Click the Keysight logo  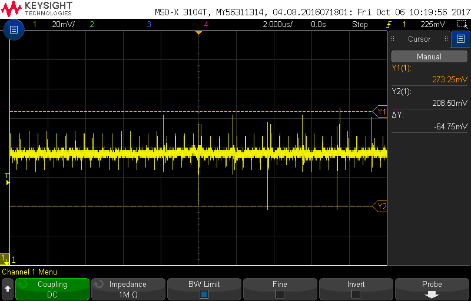click(x=37, y=8)
